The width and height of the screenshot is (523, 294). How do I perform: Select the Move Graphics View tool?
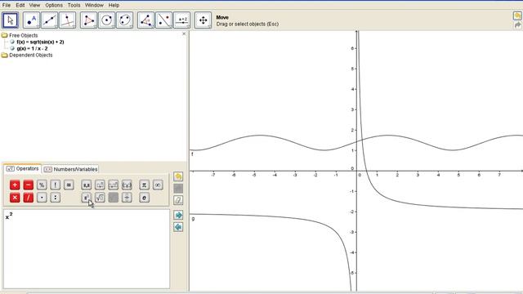[203, 20]
